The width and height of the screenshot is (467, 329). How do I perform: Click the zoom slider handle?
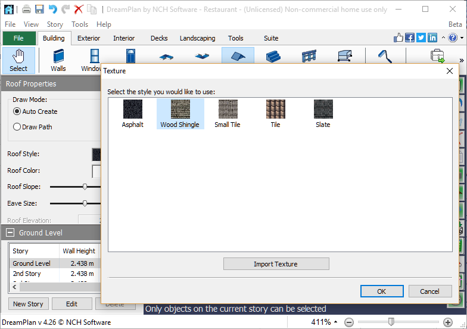[391, 322]
